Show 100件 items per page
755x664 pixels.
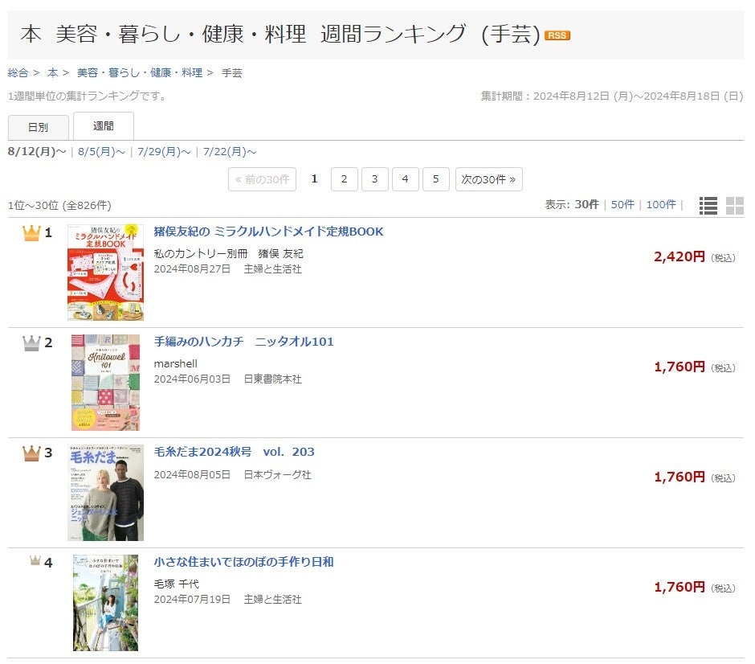(x=661, y=204)
